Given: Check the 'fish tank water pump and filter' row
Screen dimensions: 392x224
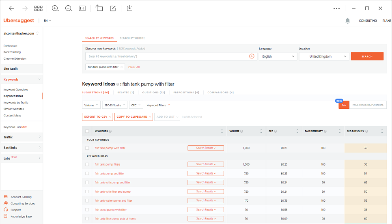Looking at the screenshot, I should (x=87, y=200).
